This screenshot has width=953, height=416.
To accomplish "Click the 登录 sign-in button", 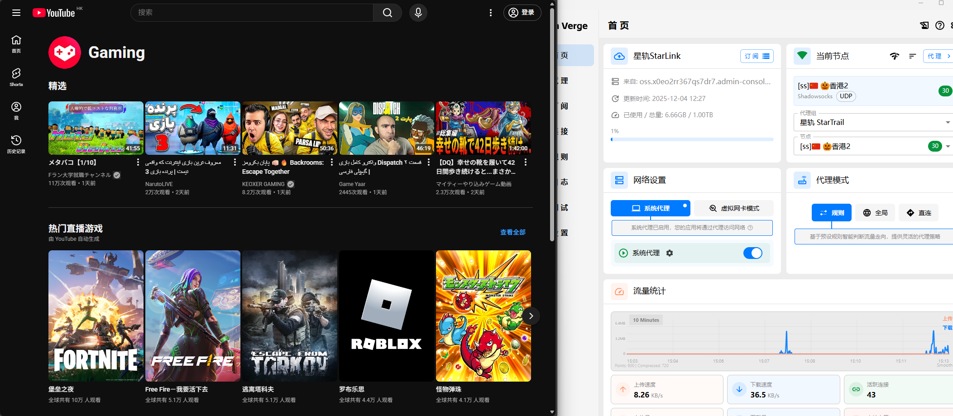I will [522, 13].
